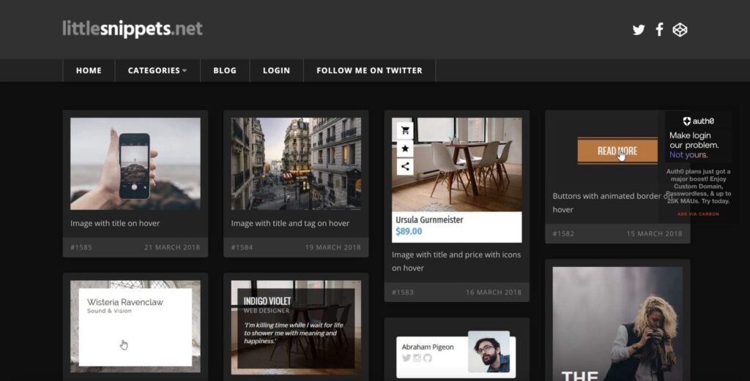
Task: Open the CodePen icon in header
Action: 680,30
